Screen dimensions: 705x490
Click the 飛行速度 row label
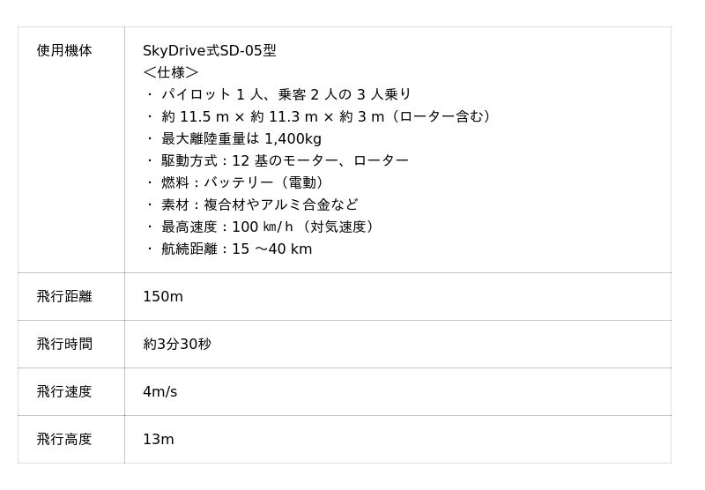pyautogui.click(x=64, y=392)
